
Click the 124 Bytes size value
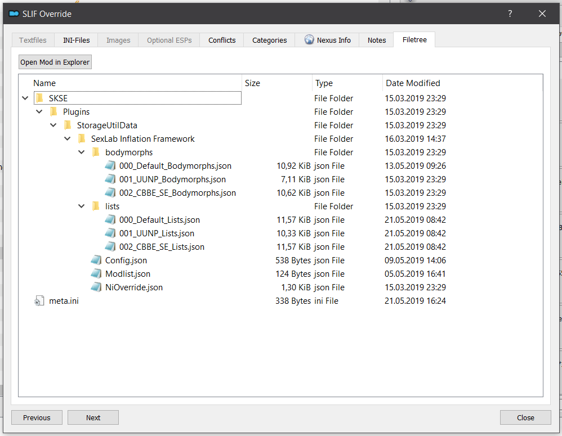coord(293,274)
